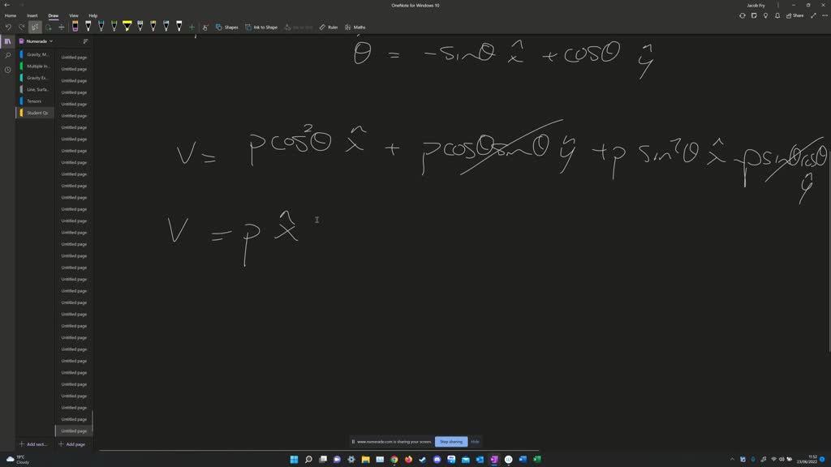Toggle drawing with touch icon
The height and width of the screenshot is (467, 831).
pyautogui.click(x=205, y=27)
